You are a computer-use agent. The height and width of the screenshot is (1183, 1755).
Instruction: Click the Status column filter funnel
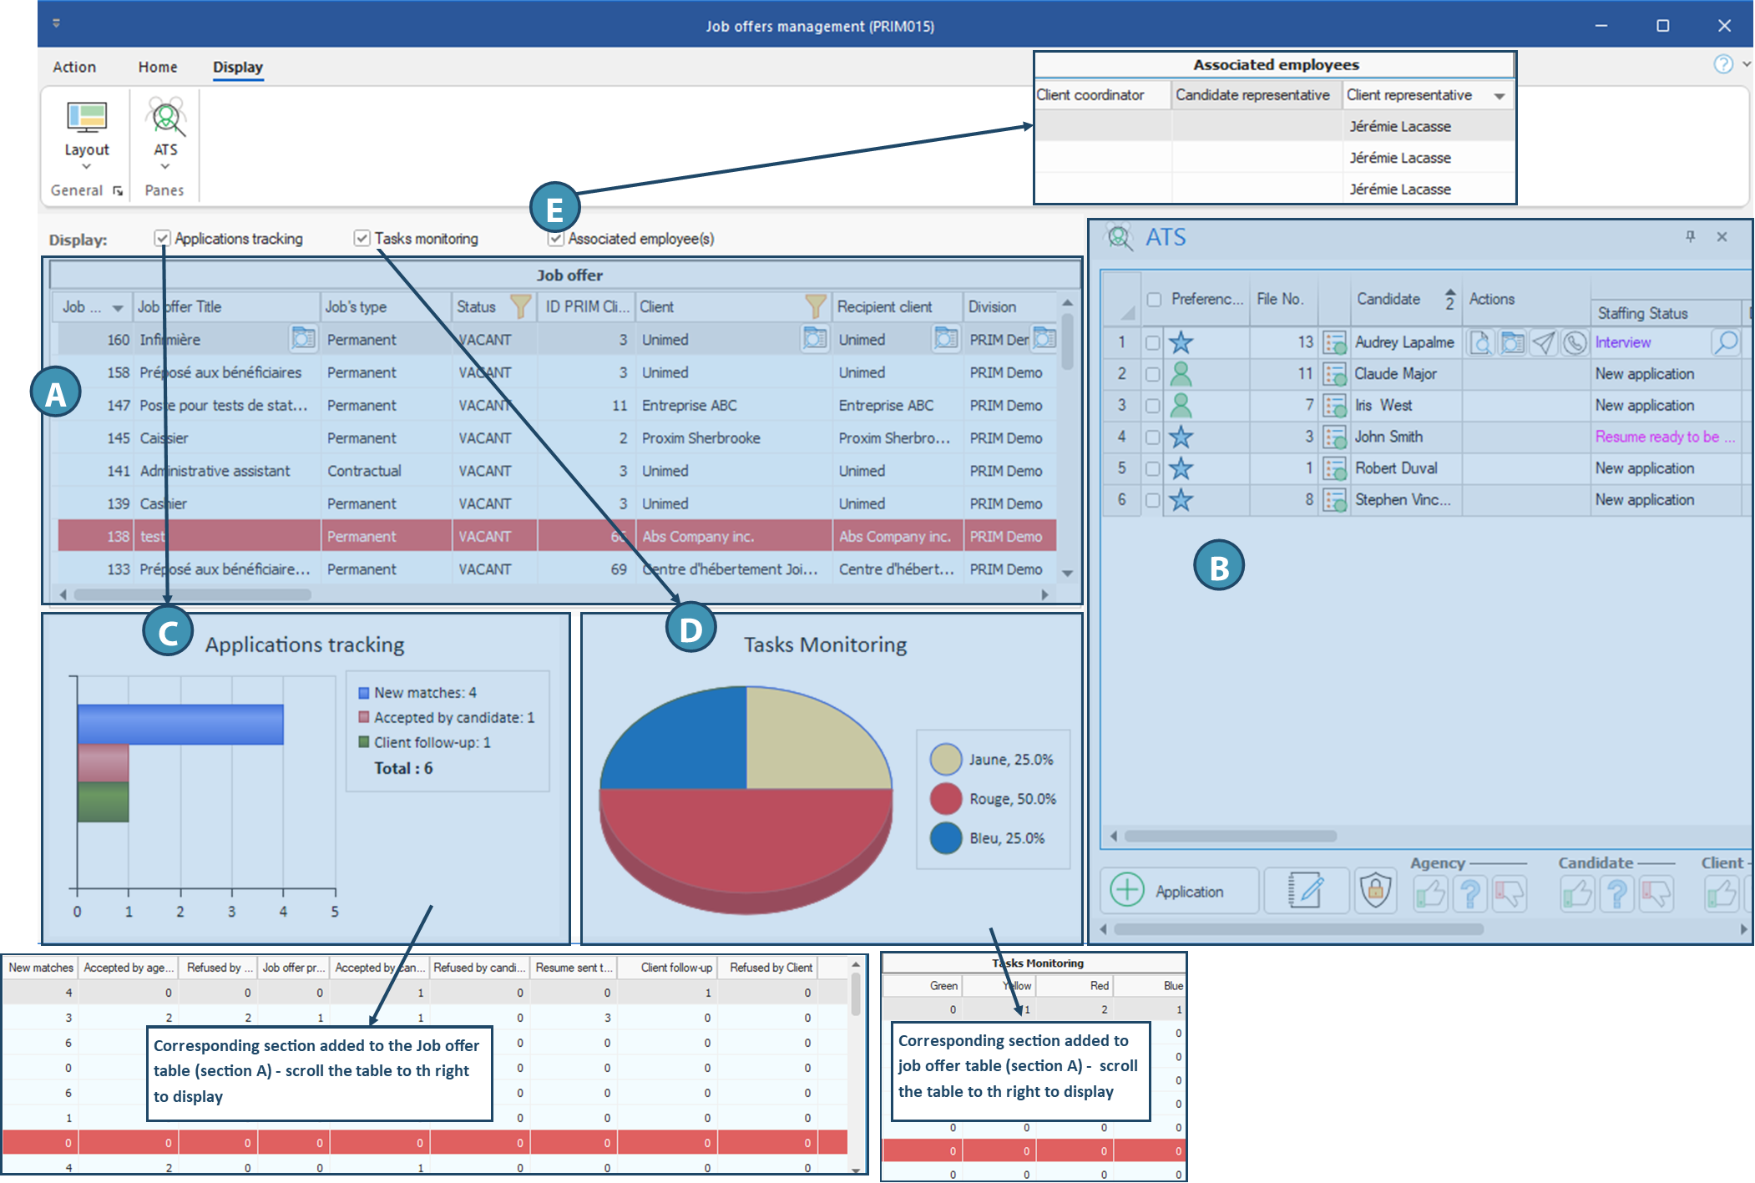click(x=520, y=306)
